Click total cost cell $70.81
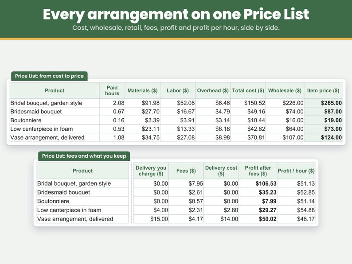 coord(248,137)
